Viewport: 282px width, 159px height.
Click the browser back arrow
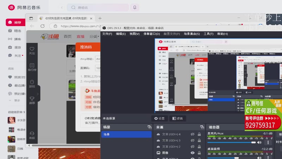tap(32, 26)
